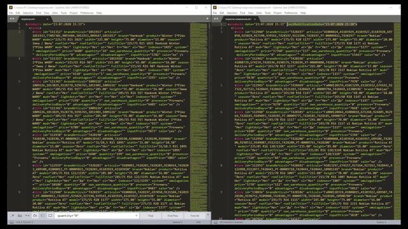
Task: Open the panel switcher icon in right status bar
Action: click(215, 222)
